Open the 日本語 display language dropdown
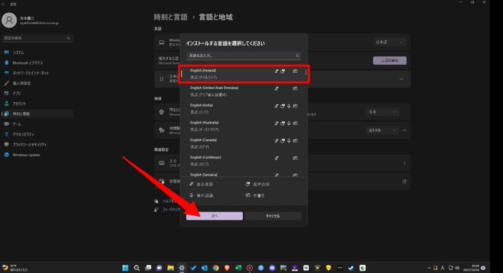The width and height of the screenshot is (503, 273). [x=390, y=42]
